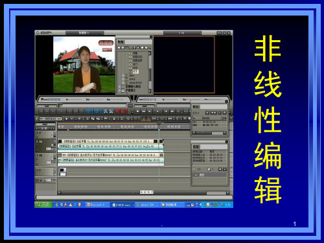Image resolution: width=324 pixels, height=243 pixels.
Task: Click the Create Title T icon
Action: [178, 119]
